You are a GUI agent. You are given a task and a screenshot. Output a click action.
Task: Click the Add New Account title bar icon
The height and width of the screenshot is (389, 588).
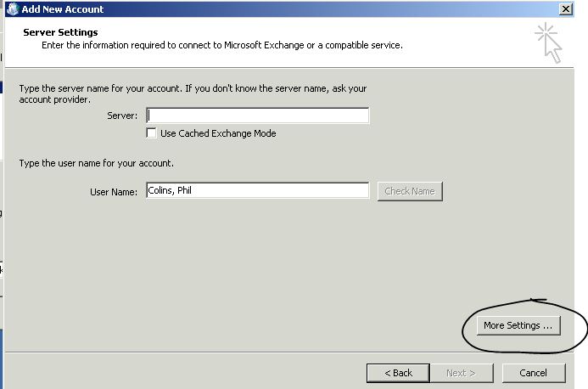(x=13, y=9)
